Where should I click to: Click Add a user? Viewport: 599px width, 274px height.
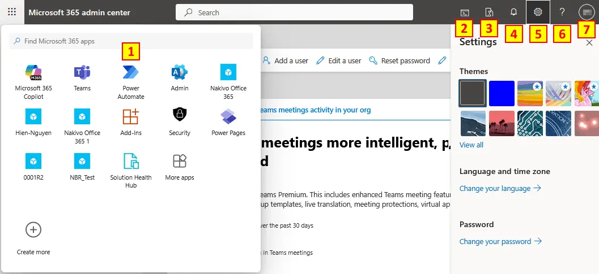(x=286, y=60)
